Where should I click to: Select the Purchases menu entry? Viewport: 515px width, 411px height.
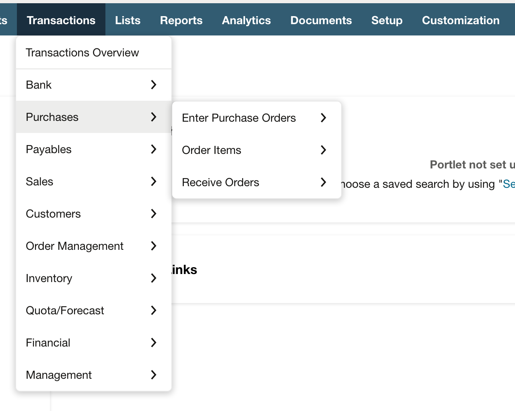tap(94, 117)
